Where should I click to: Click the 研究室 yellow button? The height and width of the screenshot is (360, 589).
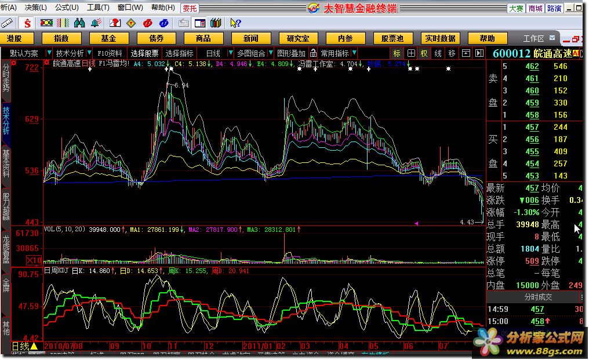coord(298,38)
